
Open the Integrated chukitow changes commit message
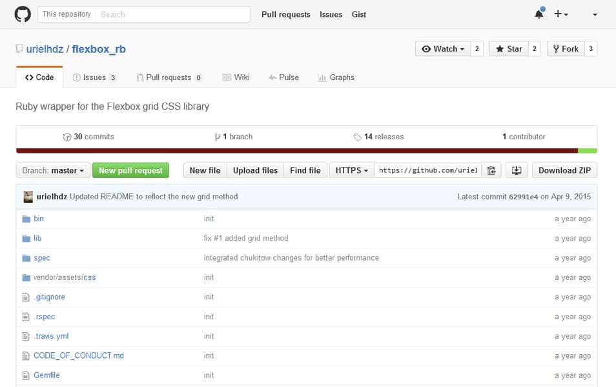[x=291, y=258]
